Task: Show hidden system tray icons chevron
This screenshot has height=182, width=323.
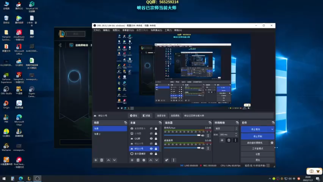Action: [270, 179]
